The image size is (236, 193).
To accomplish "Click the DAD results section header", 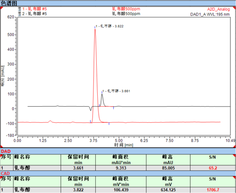I will (x=118, y=151).
